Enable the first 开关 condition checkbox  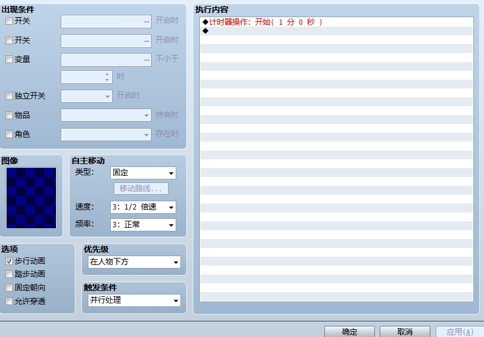point(9,21)
